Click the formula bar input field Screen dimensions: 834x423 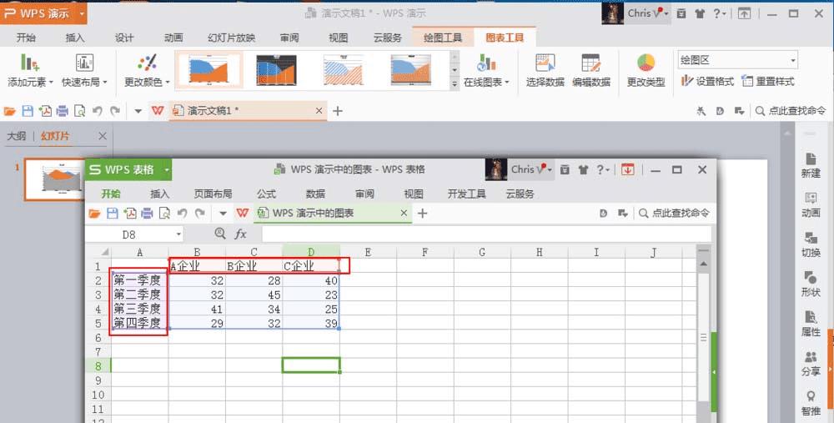486,234
